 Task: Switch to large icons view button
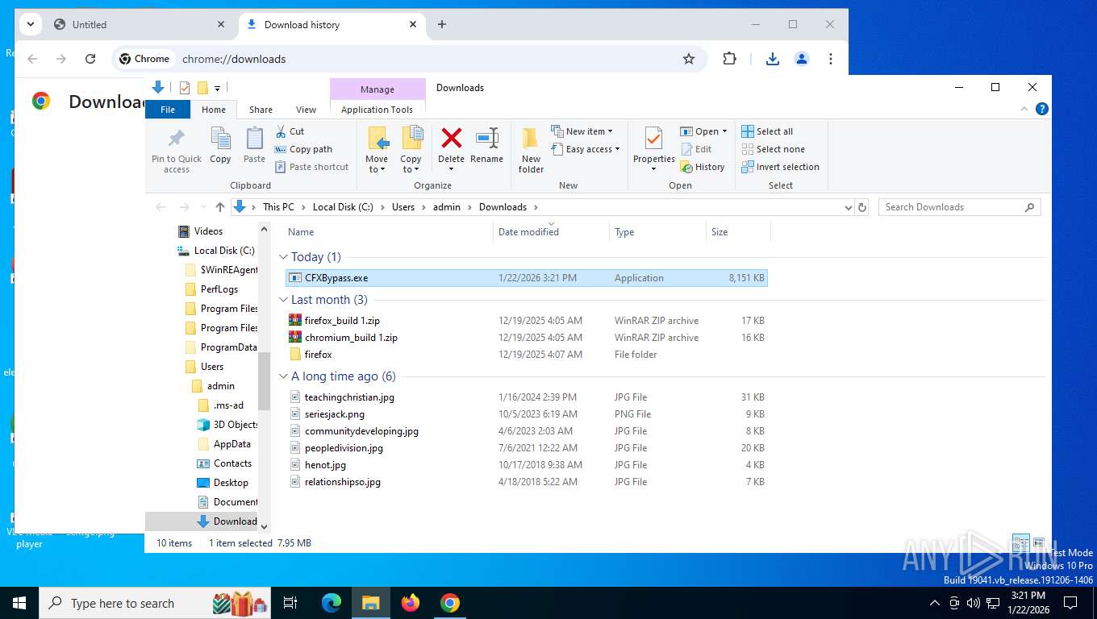point(1039,543)
